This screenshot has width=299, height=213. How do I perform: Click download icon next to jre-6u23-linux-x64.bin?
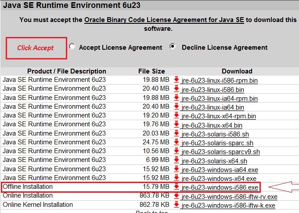coord(177,125)
